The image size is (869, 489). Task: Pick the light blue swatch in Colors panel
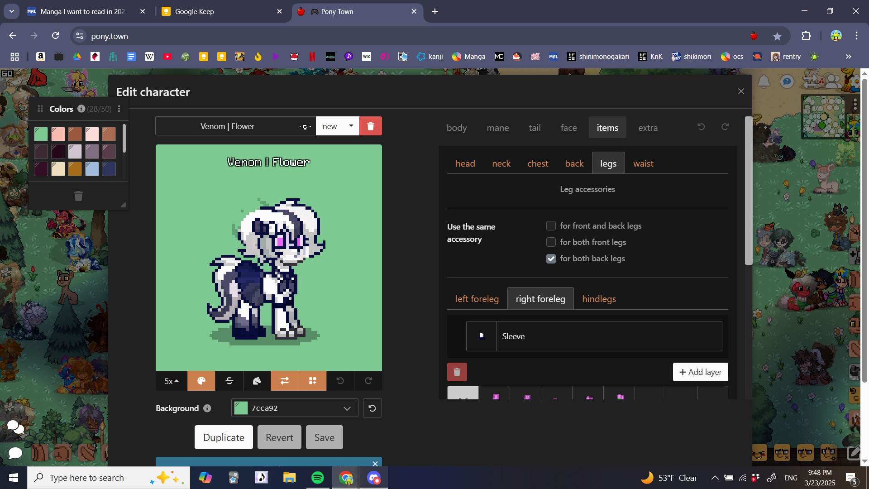coord(92,169)
